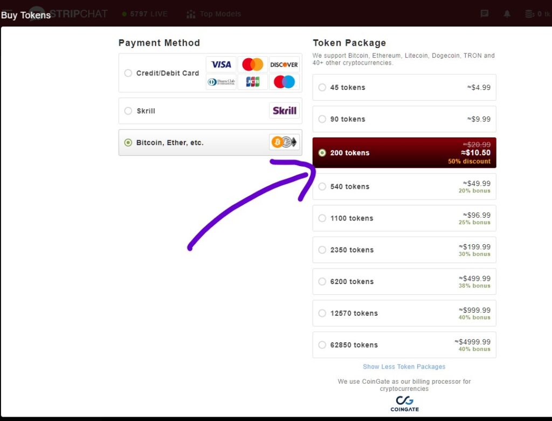This screenshot has width=552, height=421.
Task: Click the Mastercard logo
Action: (x=252, y=65)
